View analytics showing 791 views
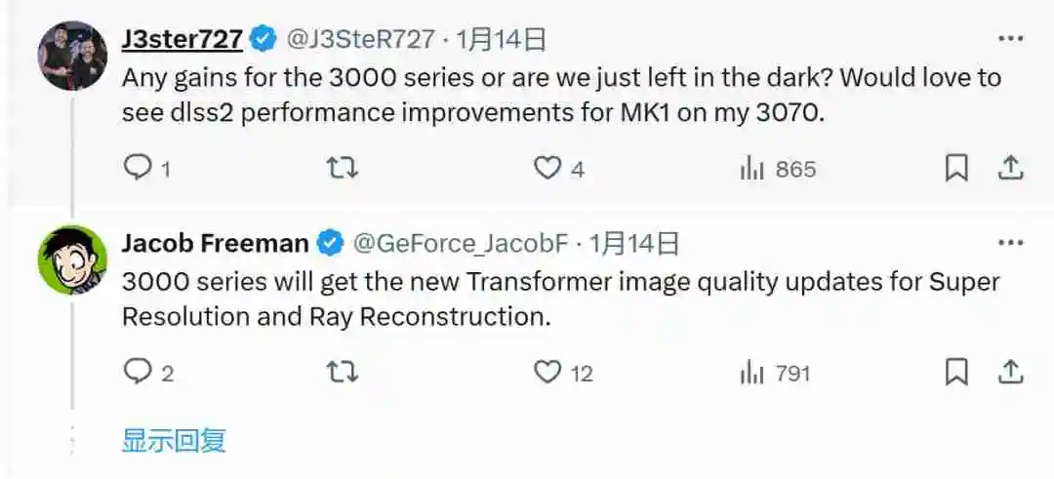Image resolution: width=1054 pixels, height=479 pixels. point(775,373)
